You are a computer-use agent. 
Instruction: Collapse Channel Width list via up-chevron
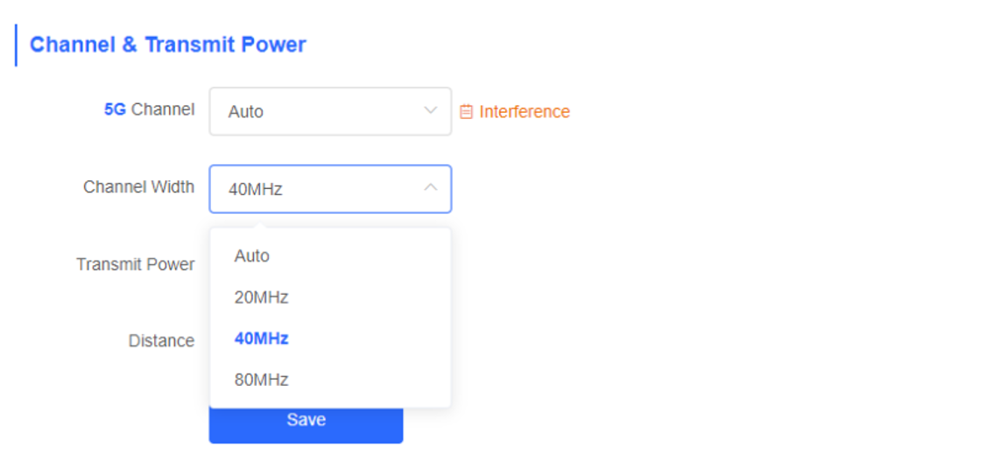pyautogui.click(x=430, y=187)
